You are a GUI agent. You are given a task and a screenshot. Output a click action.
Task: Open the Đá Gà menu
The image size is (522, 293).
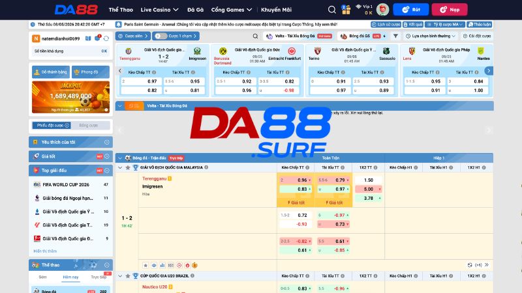point(195,10)
